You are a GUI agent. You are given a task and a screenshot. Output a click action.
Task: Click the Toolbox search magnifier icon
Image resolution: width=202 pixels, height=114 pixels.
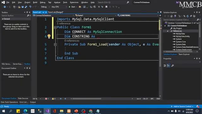(x=28, y=16)
